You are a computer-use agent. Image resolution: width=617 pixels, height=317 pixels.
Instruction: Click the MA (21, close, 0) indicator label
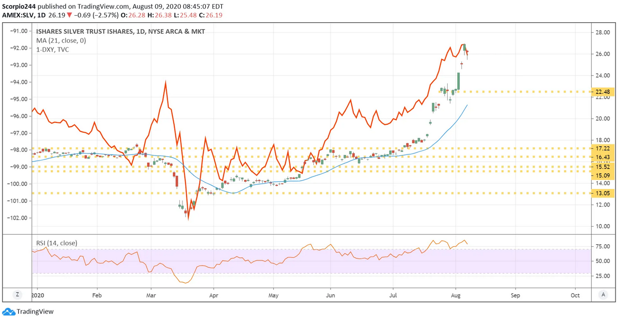[x=61, y=40]
